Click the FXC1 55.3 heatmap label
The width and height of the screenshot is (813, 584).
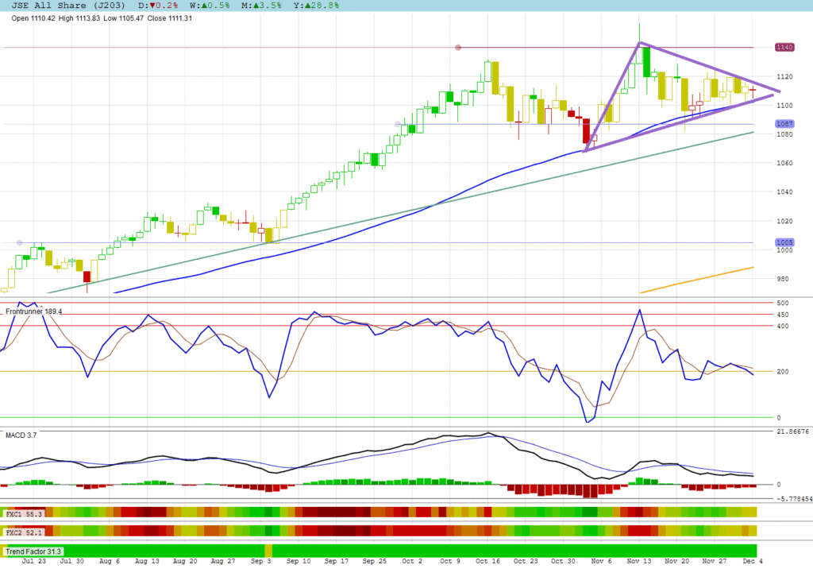click(22, 514)
